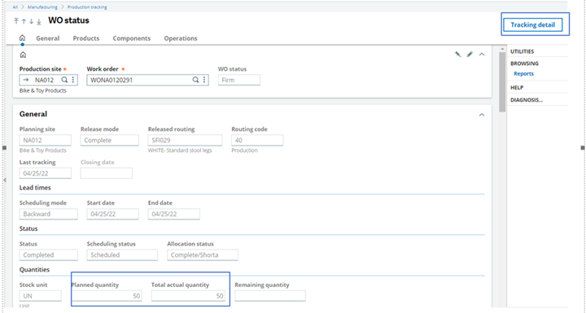The height and width of the screenshot is (313, 586).
Task: Open the Components tab
Action: coord(132,38)
